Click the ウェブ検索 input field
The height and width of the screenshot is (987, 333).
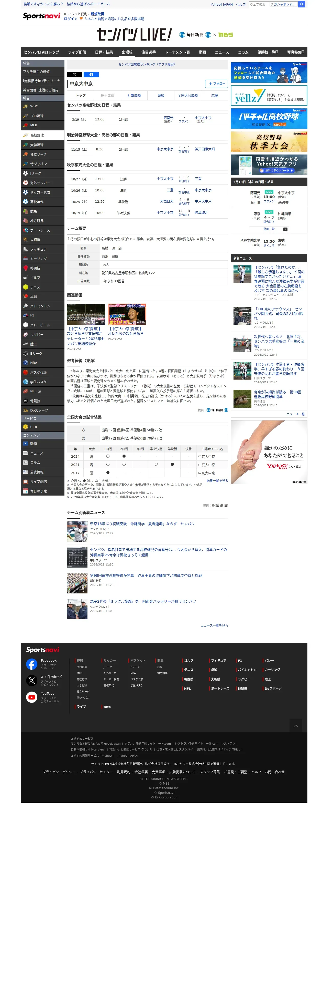(x=259, y=4)
